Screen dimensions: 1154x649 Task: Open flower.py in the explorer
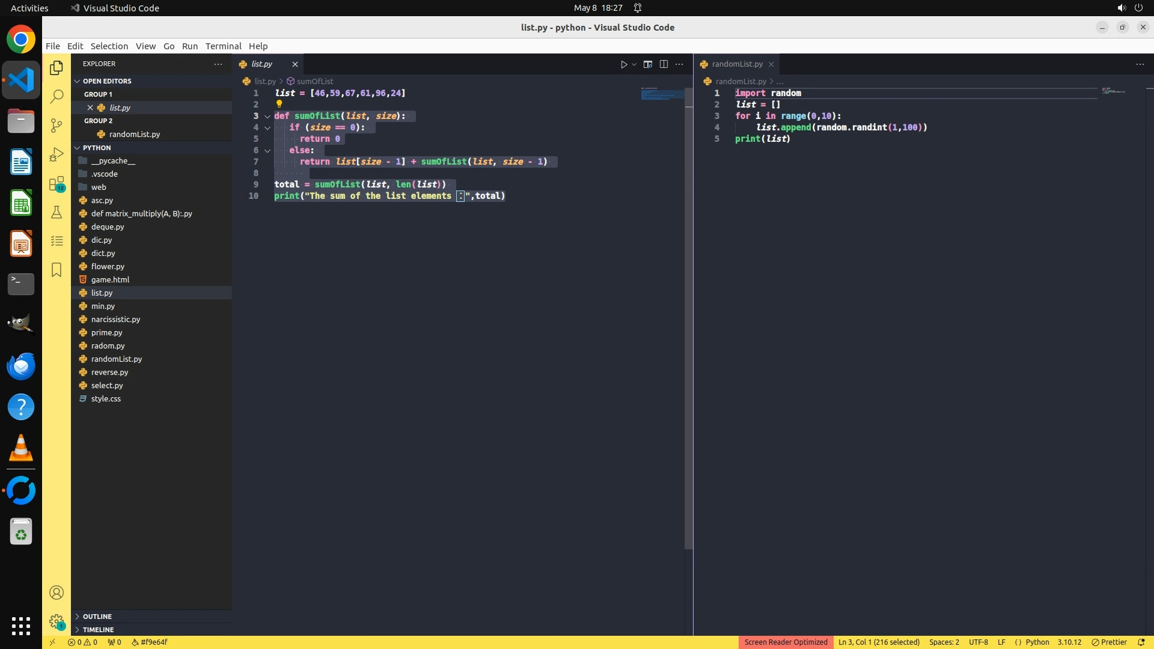(108, 266)
